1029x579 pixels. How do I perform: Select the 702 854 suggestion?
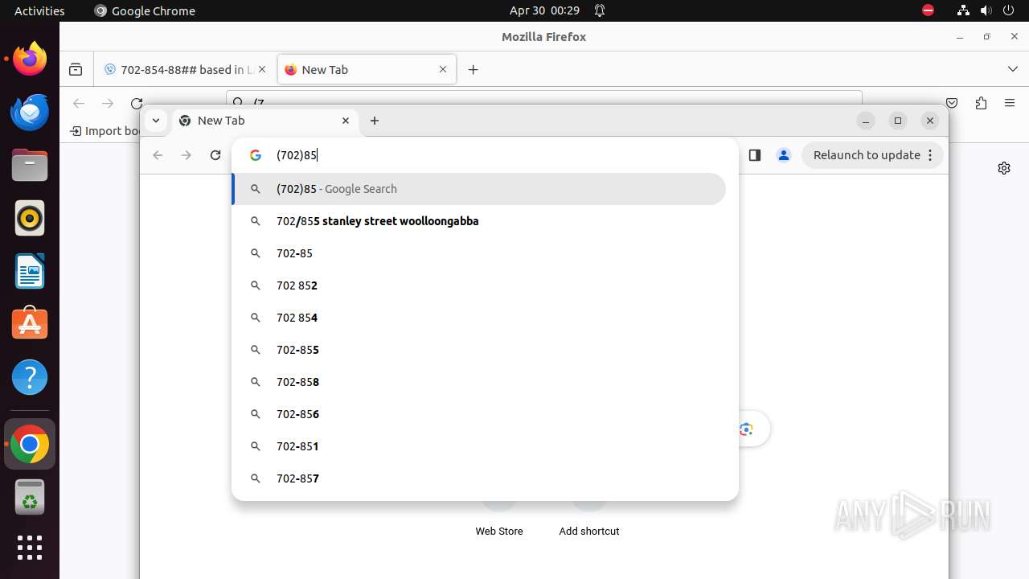[x=479, y=318]
